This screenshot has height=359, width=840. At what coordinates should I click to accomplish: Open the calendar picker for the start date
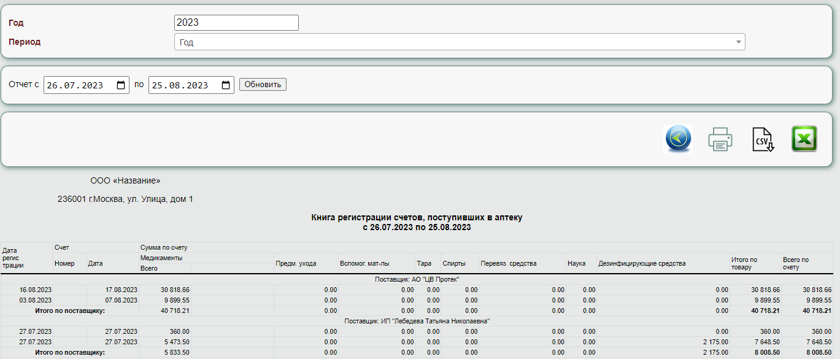tap(121, 85)
